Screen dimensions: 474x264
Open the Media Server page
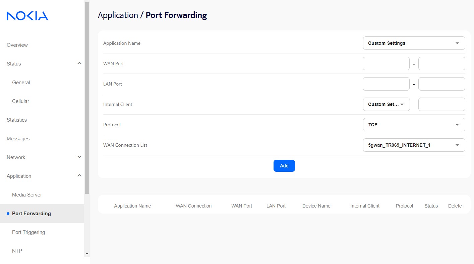tap(27, 195)
